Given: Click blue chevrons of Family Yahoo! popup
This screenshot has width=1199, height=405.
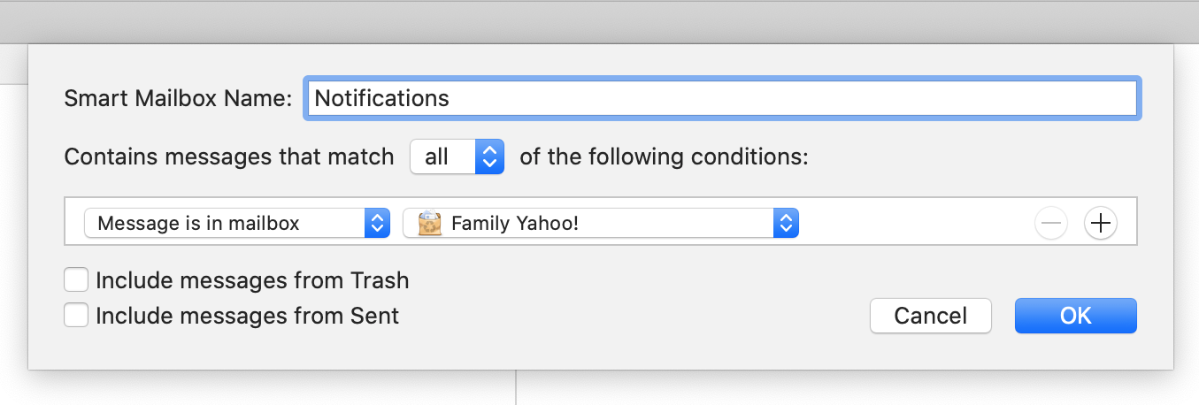Looking at the screenshot, I should click(x=786, y=223).
